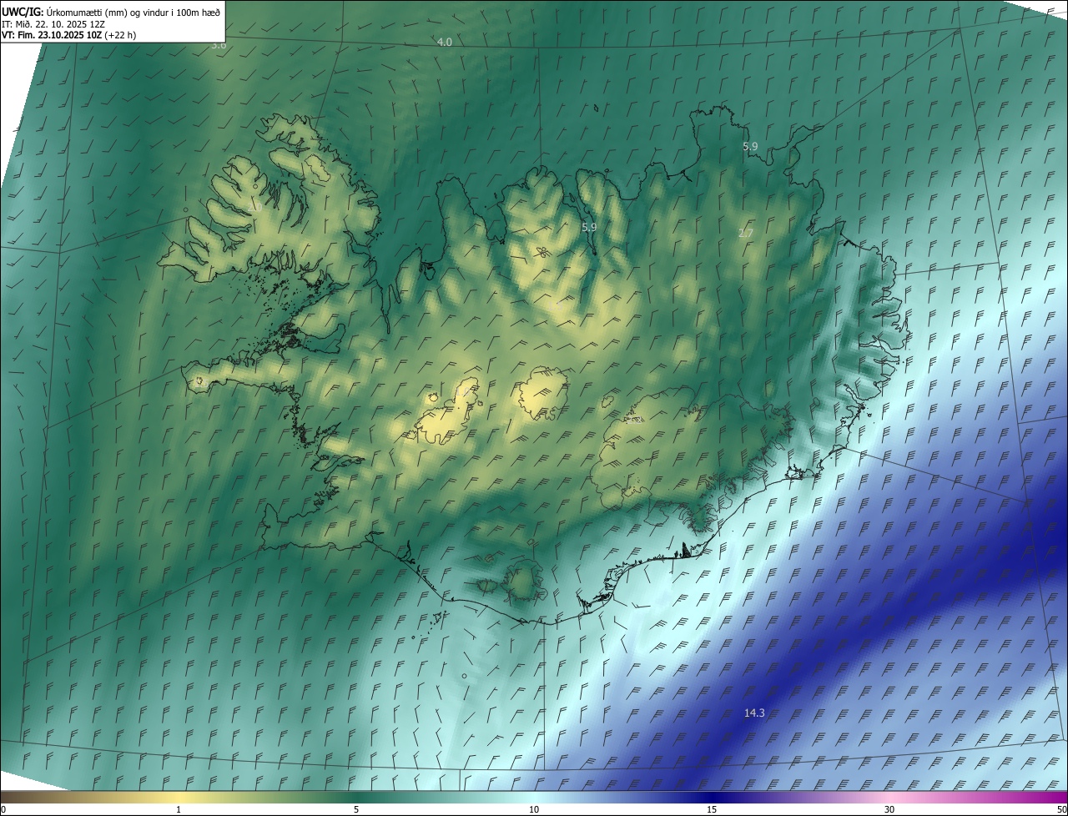Click the colorbar tick label '50'

tap(1061, 809)
